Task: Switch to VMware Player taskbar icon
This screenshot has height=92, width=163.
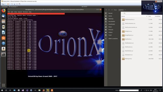Action: click(48, 90)
